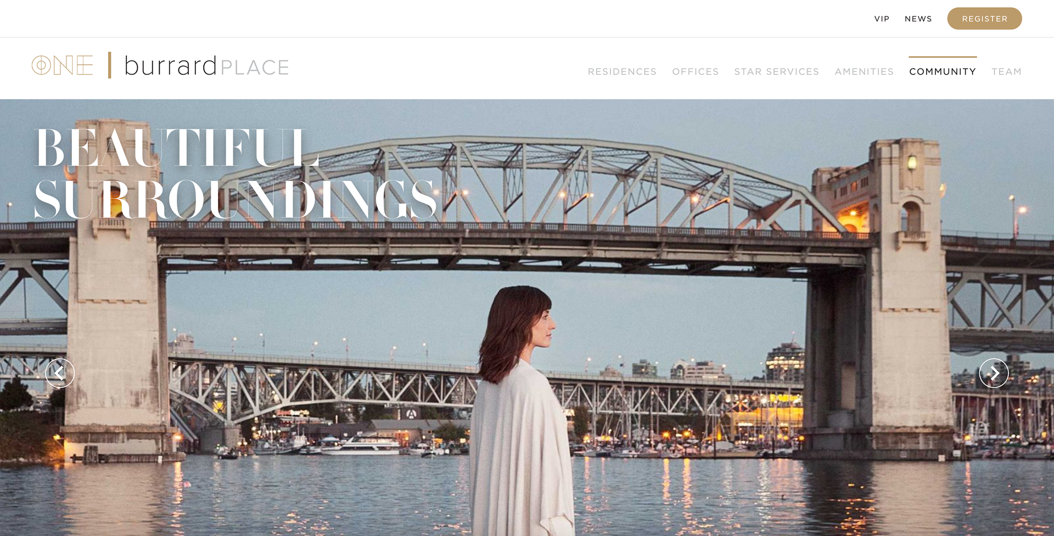Screen dimensions: 1054x536
Task: Go to previous slide with left arrow
Action: click(60, 373)
